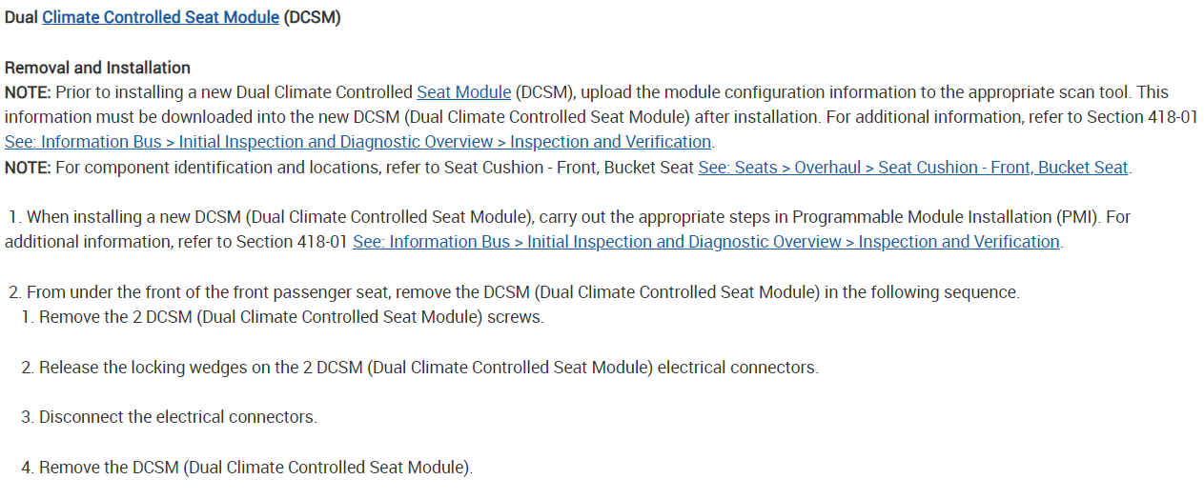Click the "Disconnect the electrical connectors" sub-step
The height and width of the screenshot is (499, 1204).
(x=177, y=417)
